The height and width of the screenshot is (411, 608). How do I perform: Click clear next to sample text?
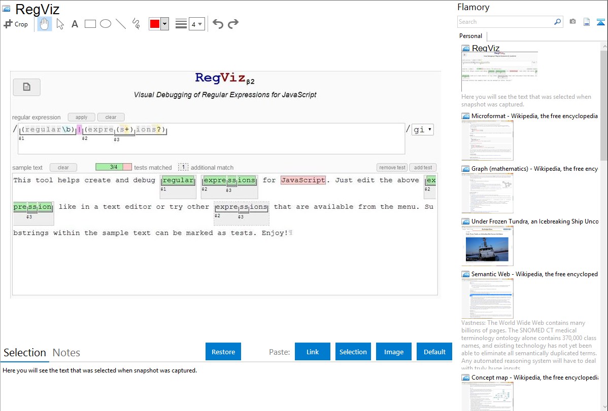pyautogui.click(x=63, y=167)
